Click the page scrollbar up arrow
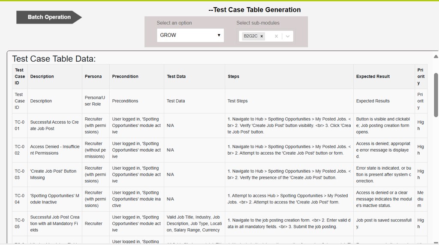This screenshot has width=439, height=245. pos(436,57)
